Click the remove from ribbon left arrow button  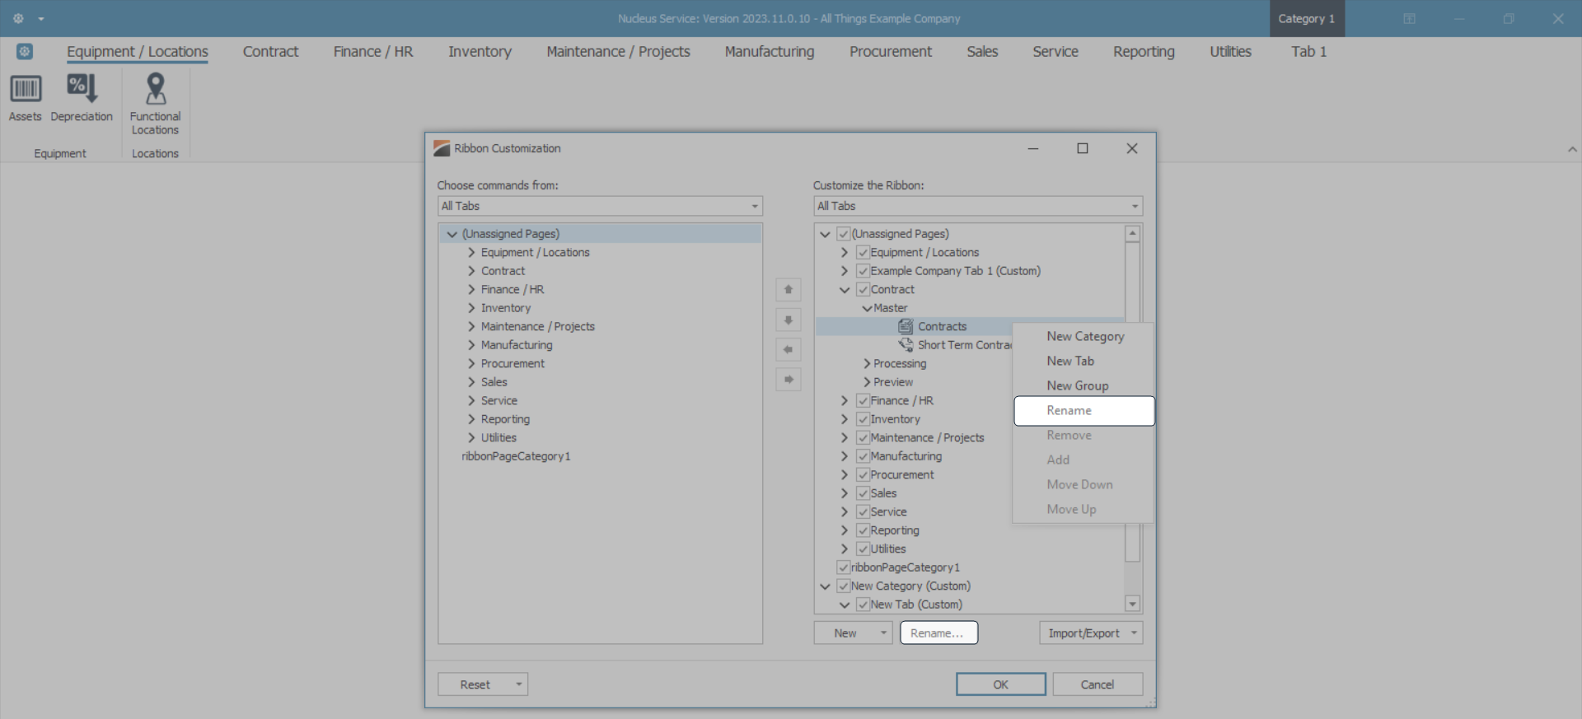[789, 349]
